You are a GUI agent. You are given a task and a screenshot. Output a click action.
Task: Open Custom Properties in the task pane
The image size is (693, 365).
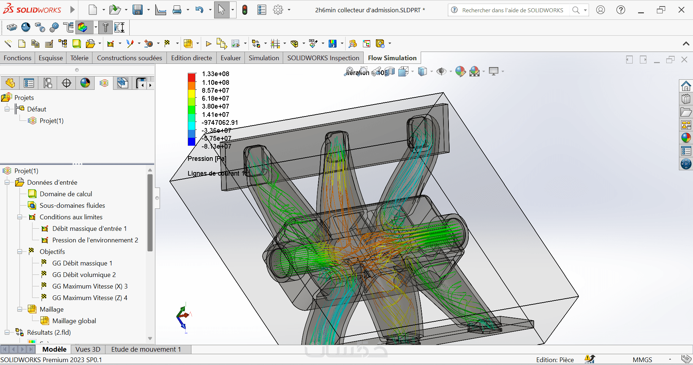click(x=686, y=151)
